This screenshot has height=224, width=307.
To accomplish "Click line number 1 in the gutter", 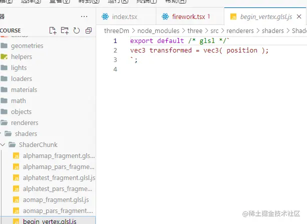I will coord(115,41).
